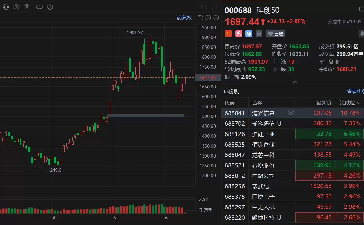Open 查看更多 link
Screen dimensions: 364x225
point(355,91)
